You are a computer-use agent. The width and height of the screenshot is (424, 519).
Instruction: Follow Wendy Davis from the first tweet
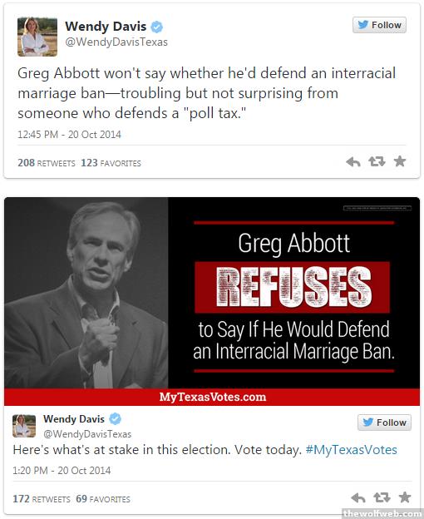pyautogui.click(x=379, y=25)
